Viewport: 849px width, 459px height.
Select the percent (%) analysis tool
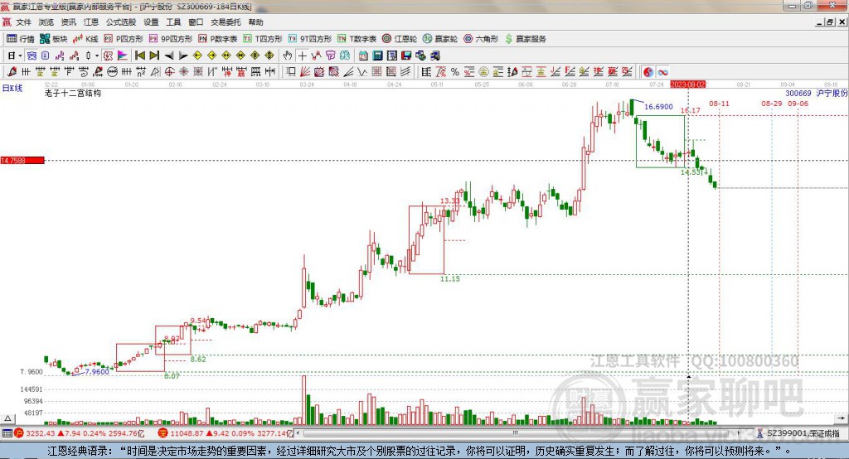coord(455,71)
